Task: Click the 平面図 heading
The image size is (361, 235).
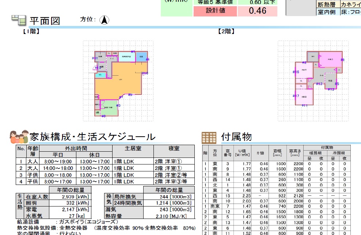Action: [x=45, y=21]
